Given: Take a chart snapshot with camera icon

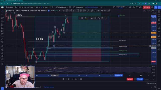Looking at the screenshot, I should click(x=140, y=7).
